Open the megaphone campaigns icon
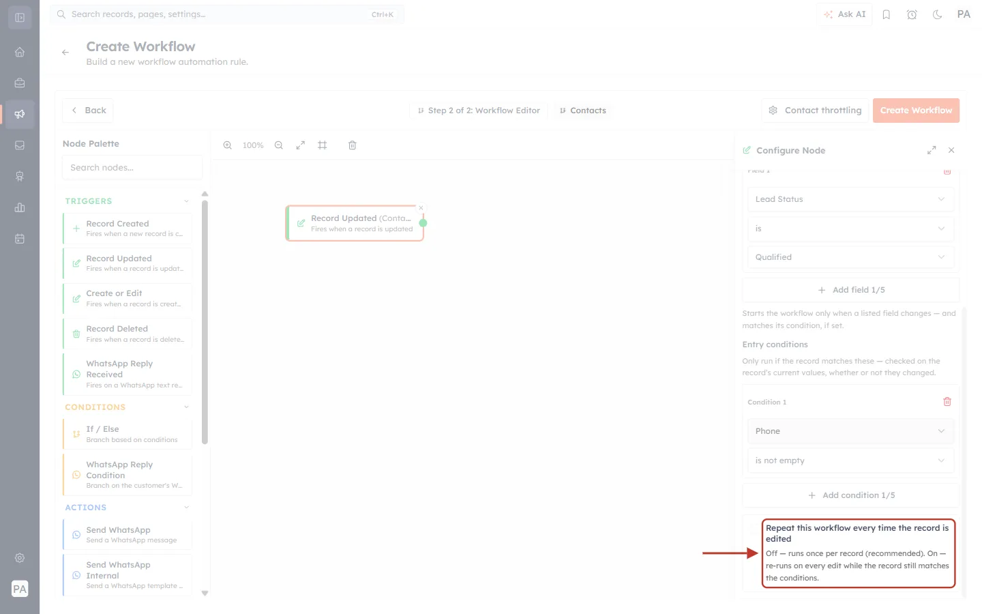 pyautogui.click(x=20, y=114)
